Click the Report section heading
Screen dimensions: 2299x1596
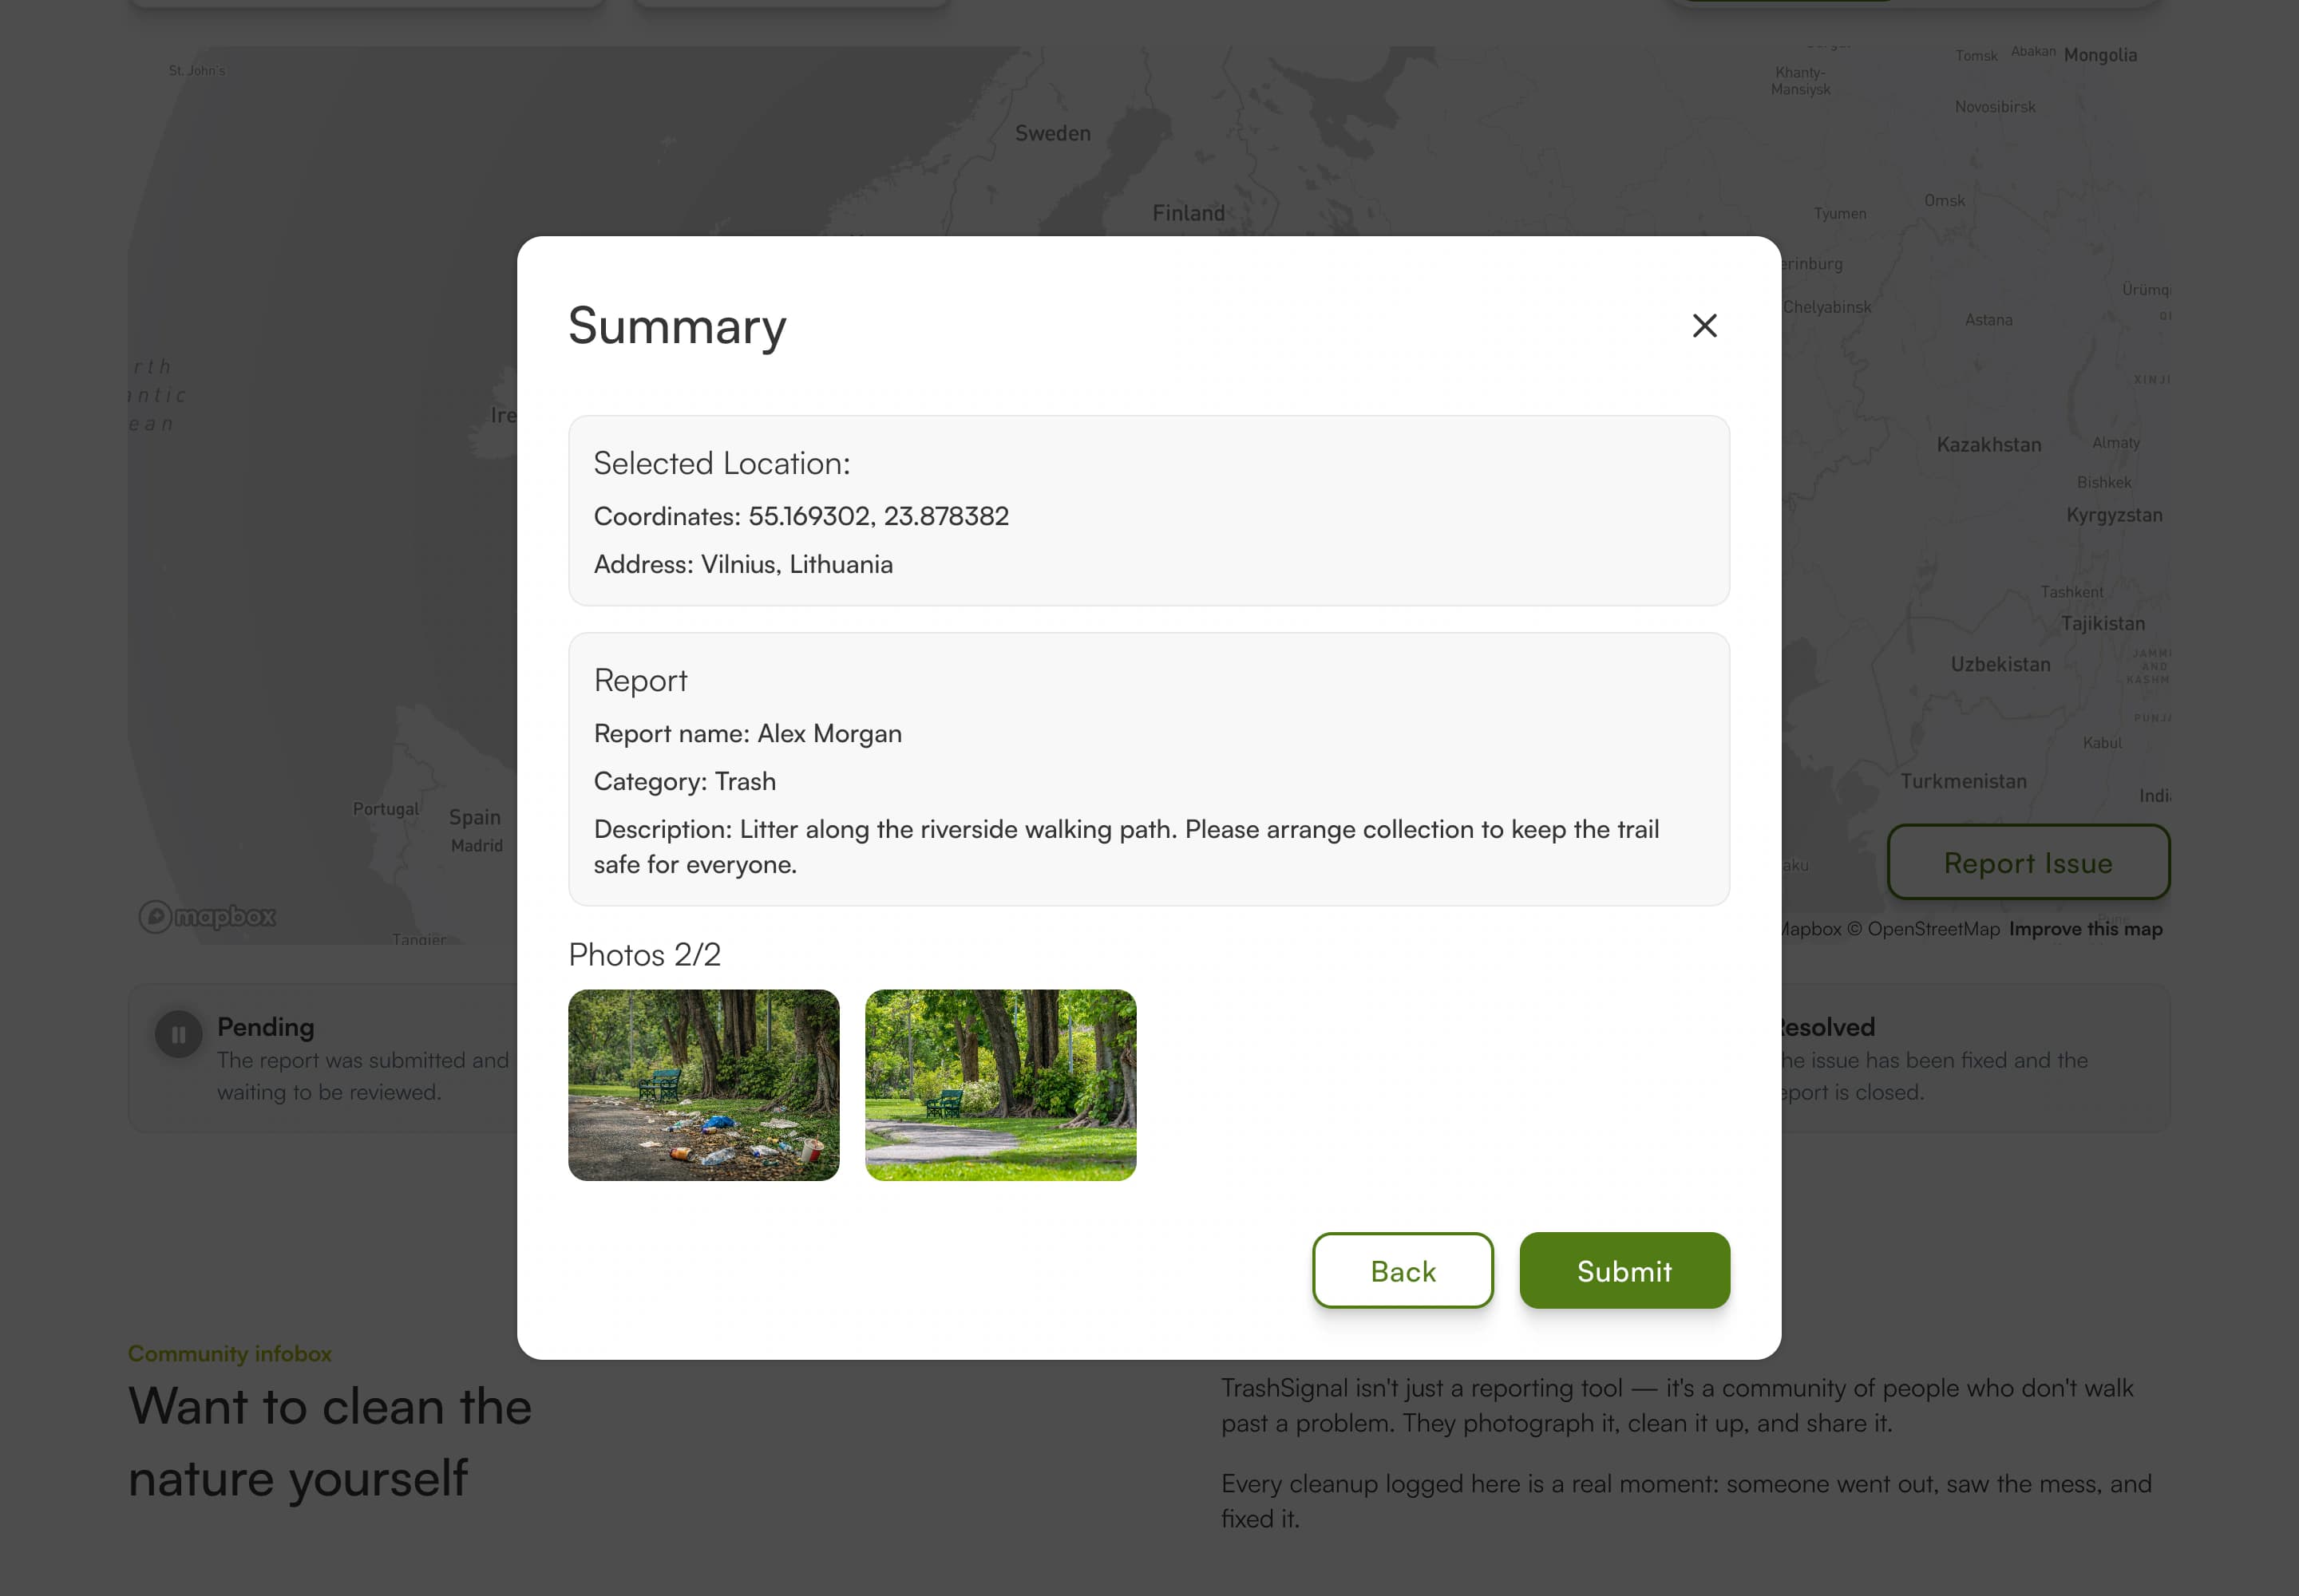(x=640, y=680)
